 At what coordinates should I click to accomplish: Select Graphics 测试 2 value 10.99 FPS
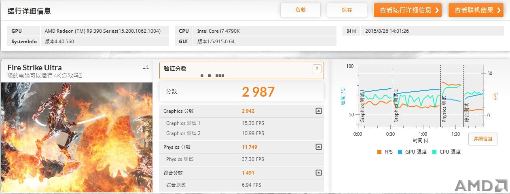point(253,133)
